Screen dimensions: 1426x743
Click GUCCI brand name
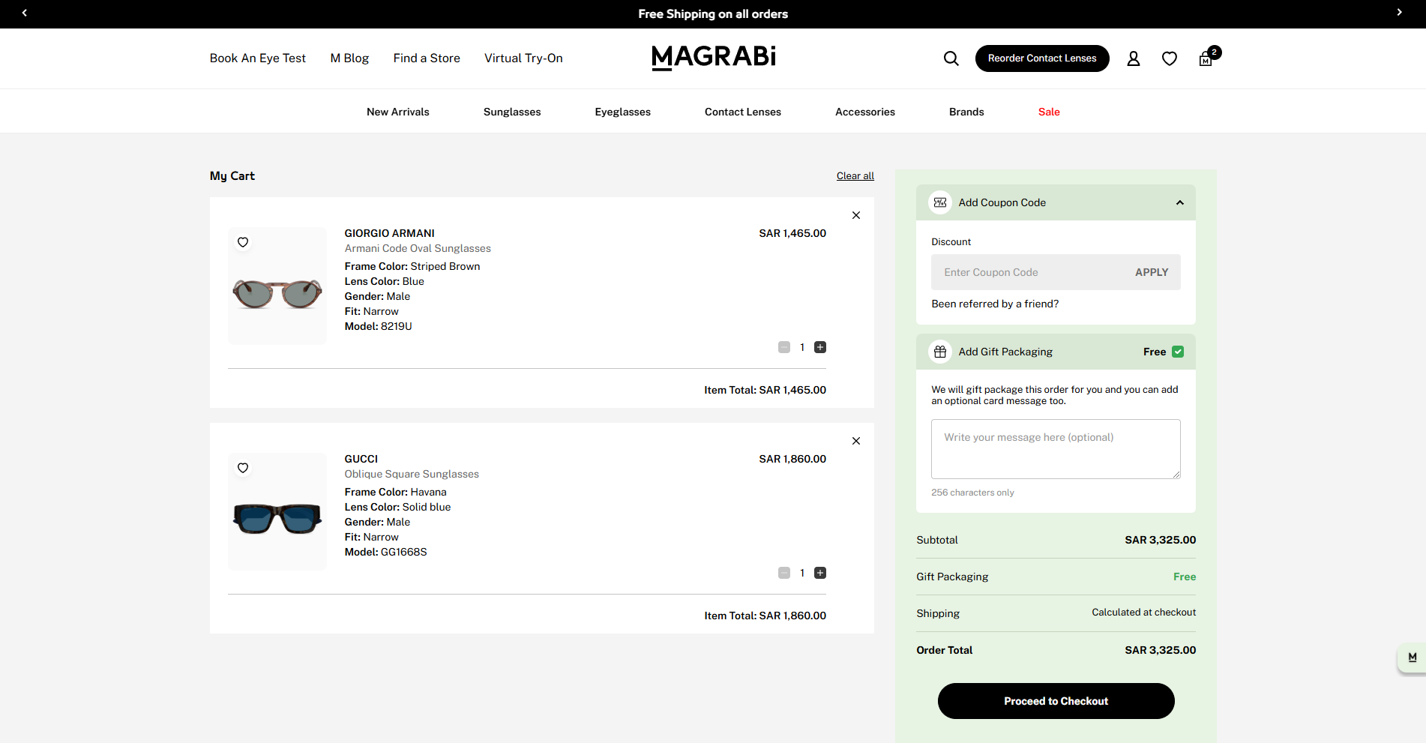pos(361,459)
